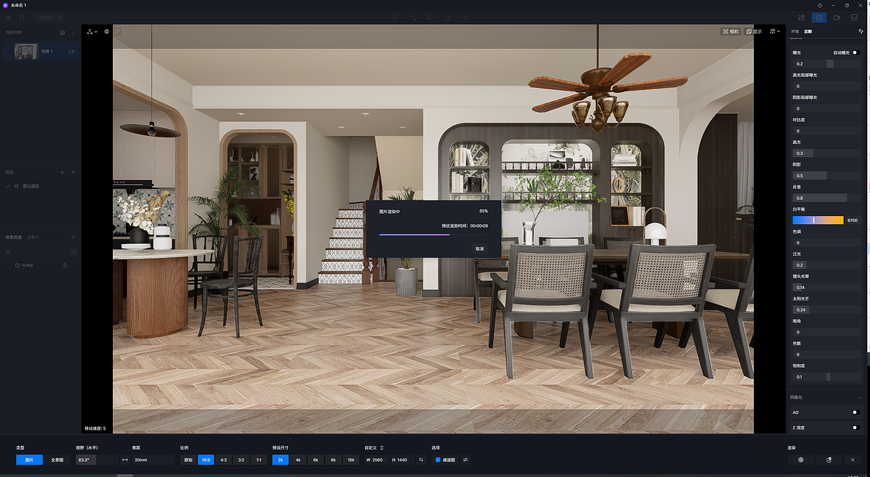Select the photo render camera mode
Viewport: 870px width, 477px height.
coord(820,17)
